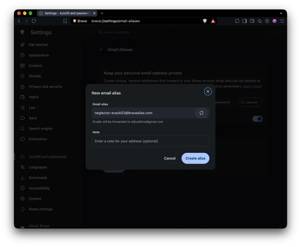Focus the Note input field
This screenshot has height=247, width=301.
pyautogui.click(x=150, y=141)
